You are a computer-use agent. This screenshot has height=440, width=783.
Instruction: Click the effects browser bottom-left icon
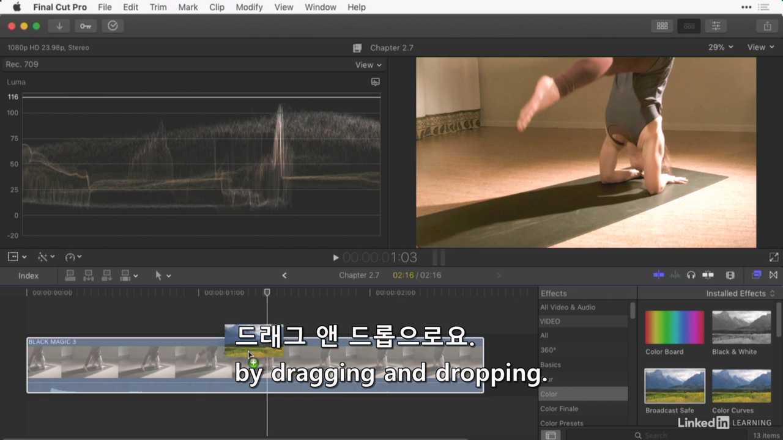(x=551, y=435)
